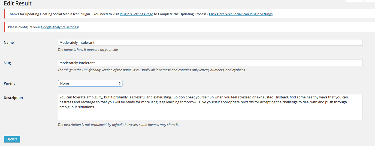Screen dimensions: 375x146
Task: Open the Plugin's Settings Page link
Action: 136,14
